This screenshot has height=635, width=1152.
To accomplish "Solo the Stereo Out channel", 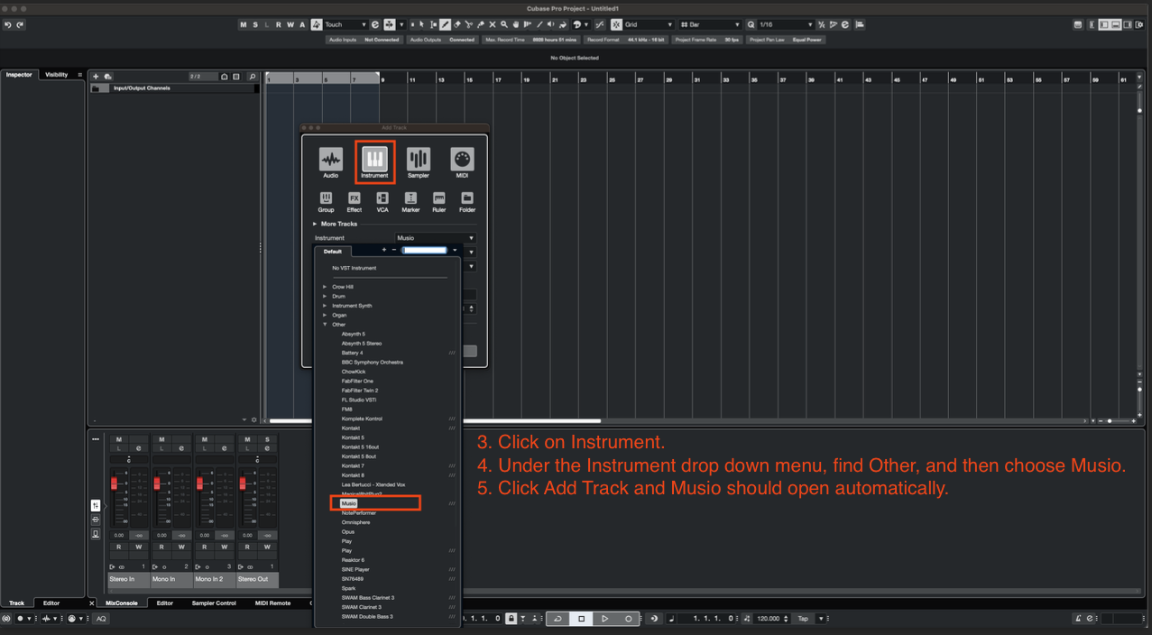I will tap(267, 440).
